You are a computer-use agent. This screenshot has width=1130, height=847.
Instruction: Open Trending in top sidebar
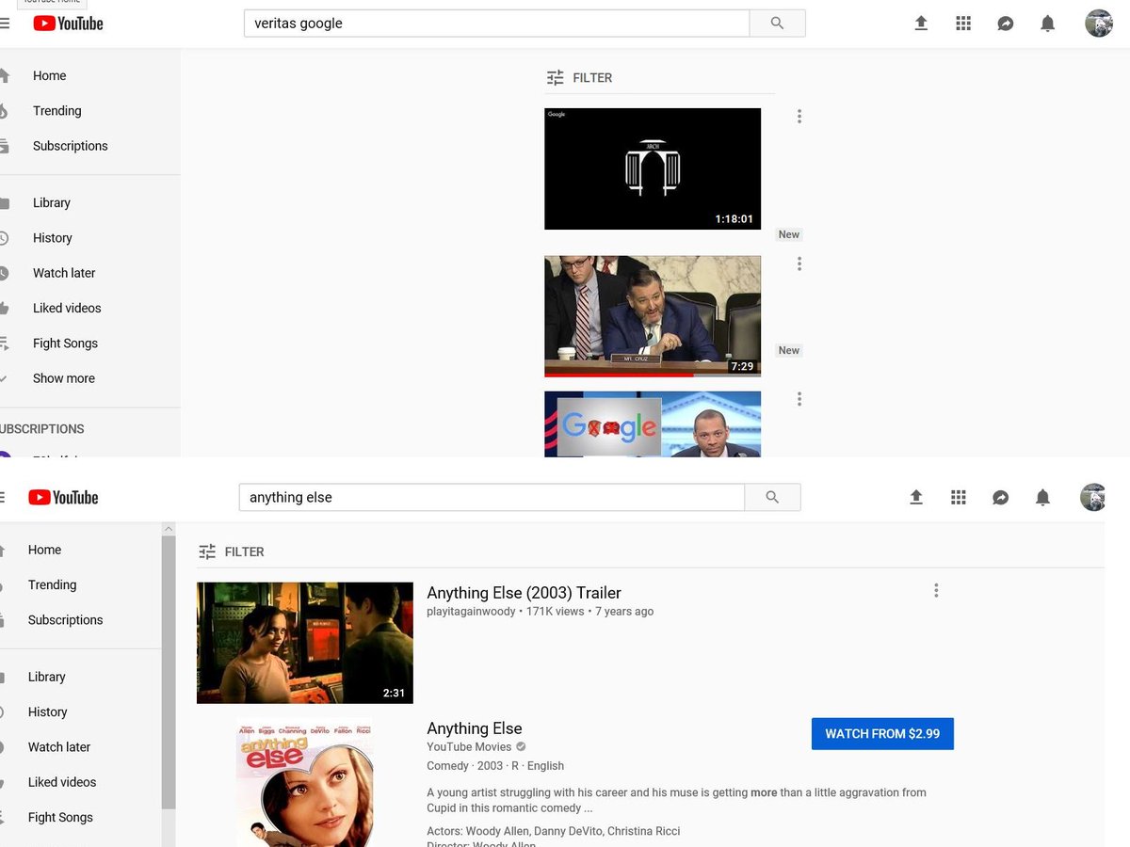coord(56,111)
